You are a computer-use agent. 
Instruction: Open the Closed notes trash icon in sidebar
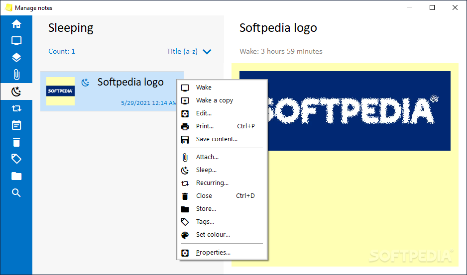(16, 142)
